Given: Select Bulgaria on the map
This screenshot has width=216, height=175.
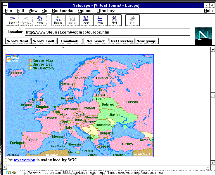Looking at the screenshot, I should [x=106, y=133].
